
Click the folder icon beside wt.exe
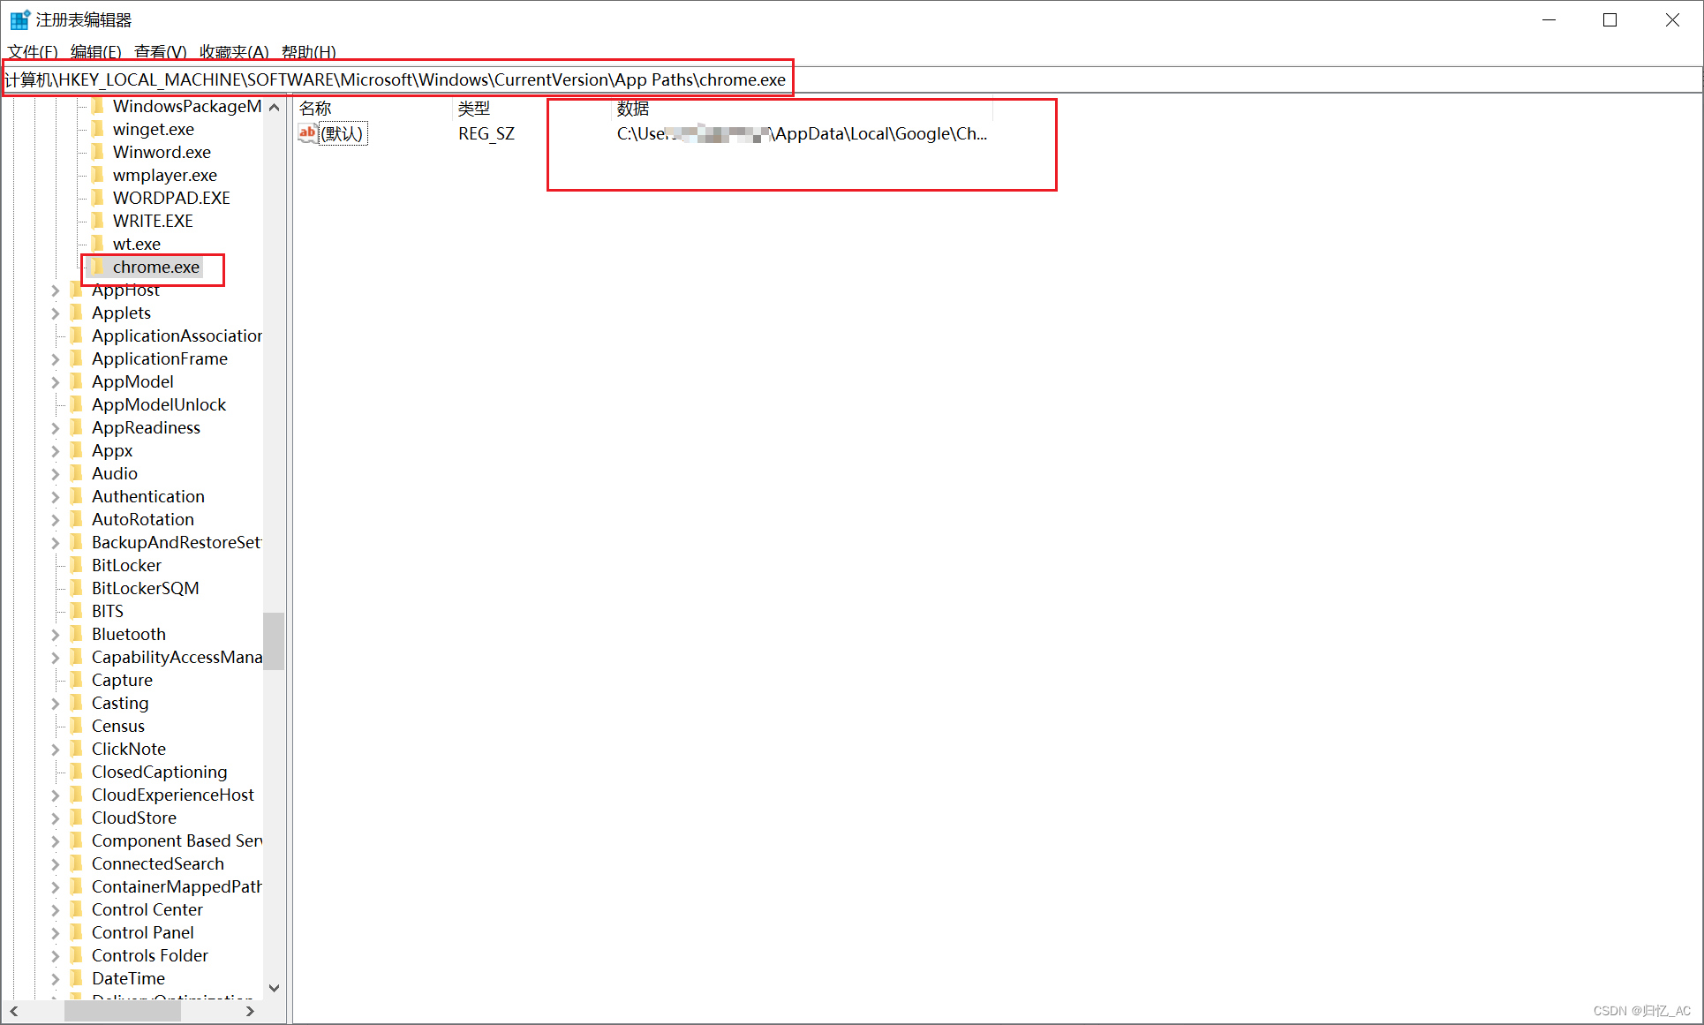[98, 245]
